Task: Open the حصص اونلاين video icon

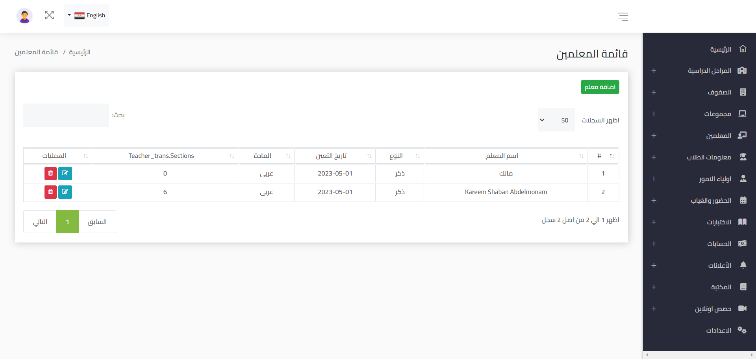Action: (743, 308)
